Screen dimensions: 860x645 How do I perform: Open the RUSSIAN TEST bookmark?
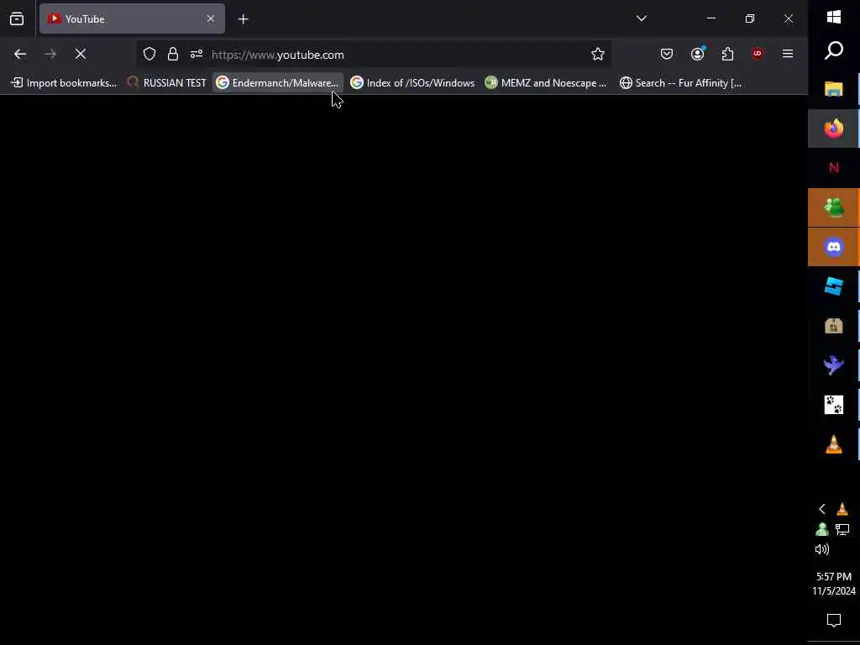[x=167, y=83]
